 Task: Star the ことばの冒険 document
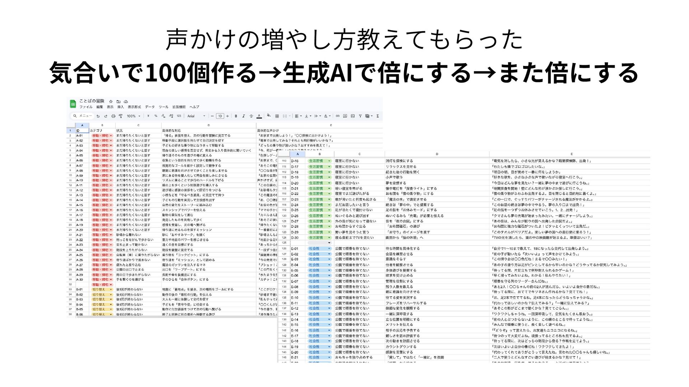pyautogui.click(x=111, y=101)
